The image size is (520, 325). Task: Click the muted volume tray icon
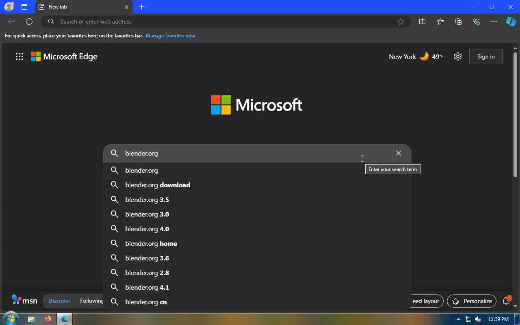tap(478, 319)
